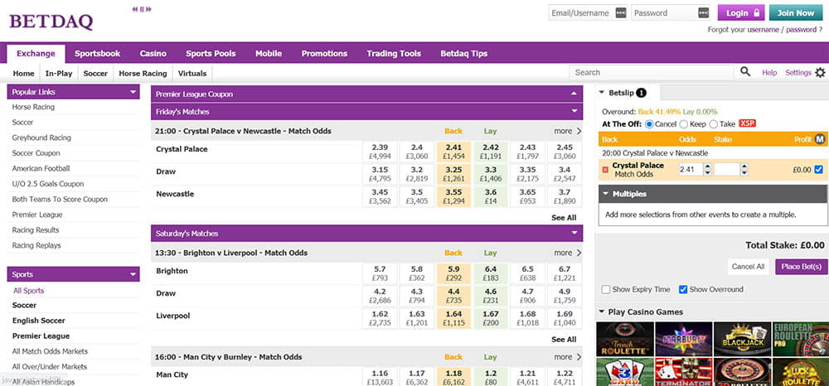
Task: Open the European Roulette Pro game
Action: pos(801,340)
